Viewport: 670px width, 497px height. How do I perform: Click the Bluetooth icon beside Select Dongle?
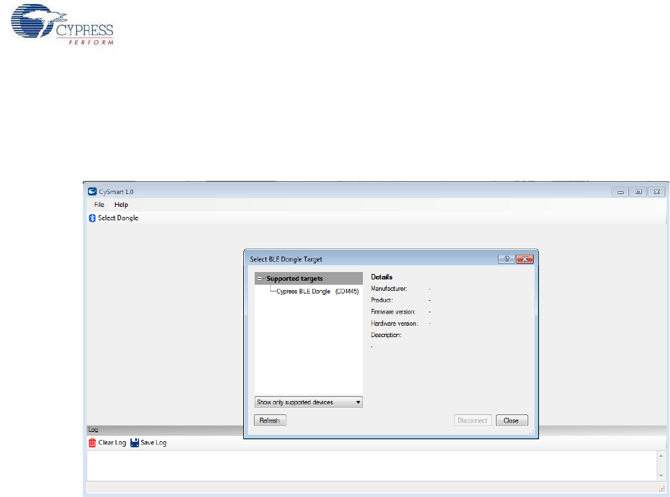pyautogui.click(x=92, y=218)
